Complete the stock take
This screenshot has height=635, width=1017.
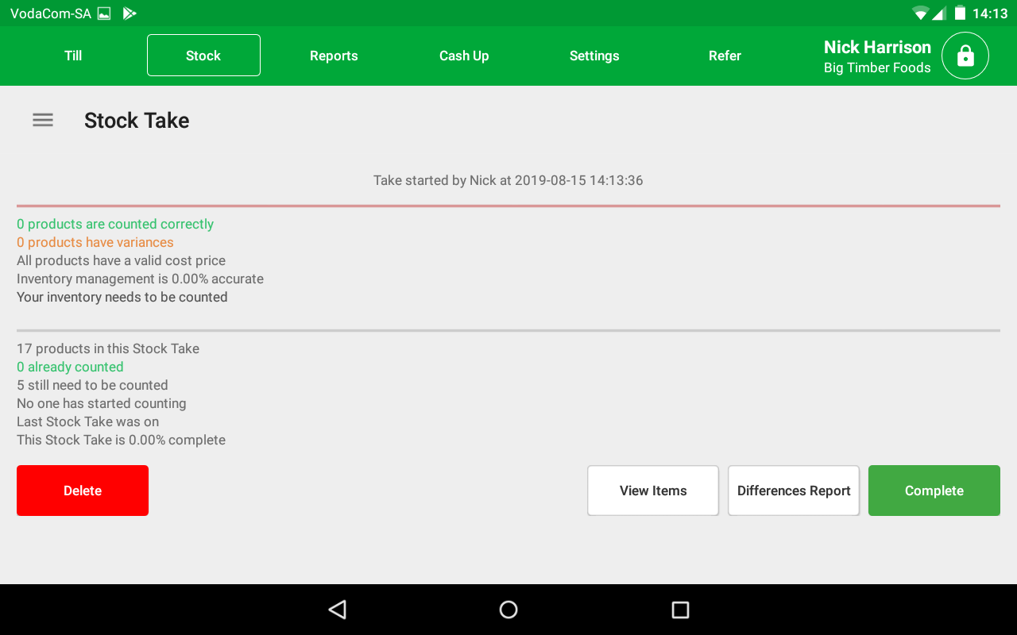pyautogui.click(x=934, y=491)
